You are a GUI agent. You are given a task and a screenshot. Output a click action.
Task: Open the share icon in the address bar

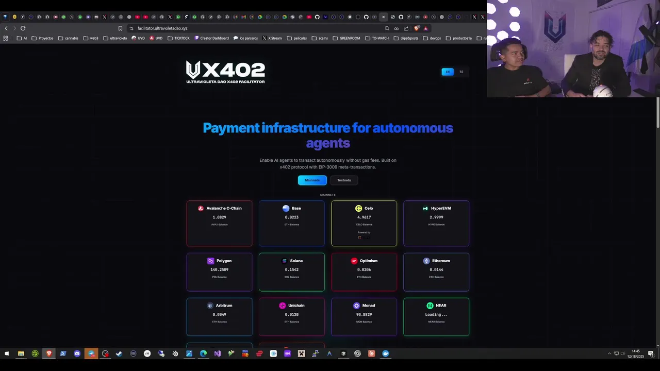[x=406, y=28]
